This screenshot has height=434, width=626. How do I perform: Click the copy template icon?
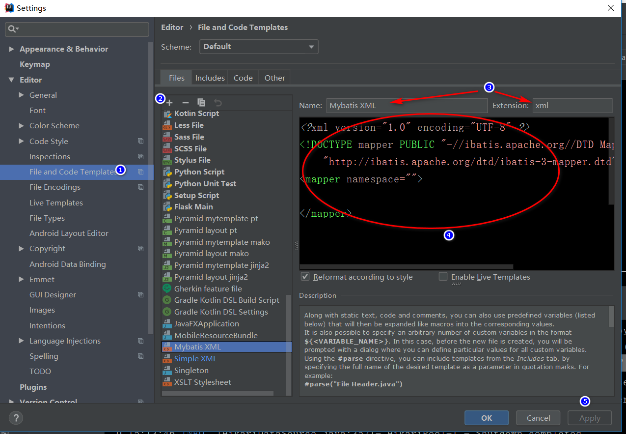point(201,103)
